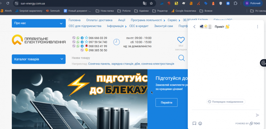Open the 'Google Аналитика' bookmark
The width and height of the screenshot is (266, 129).
pos(184,11)
